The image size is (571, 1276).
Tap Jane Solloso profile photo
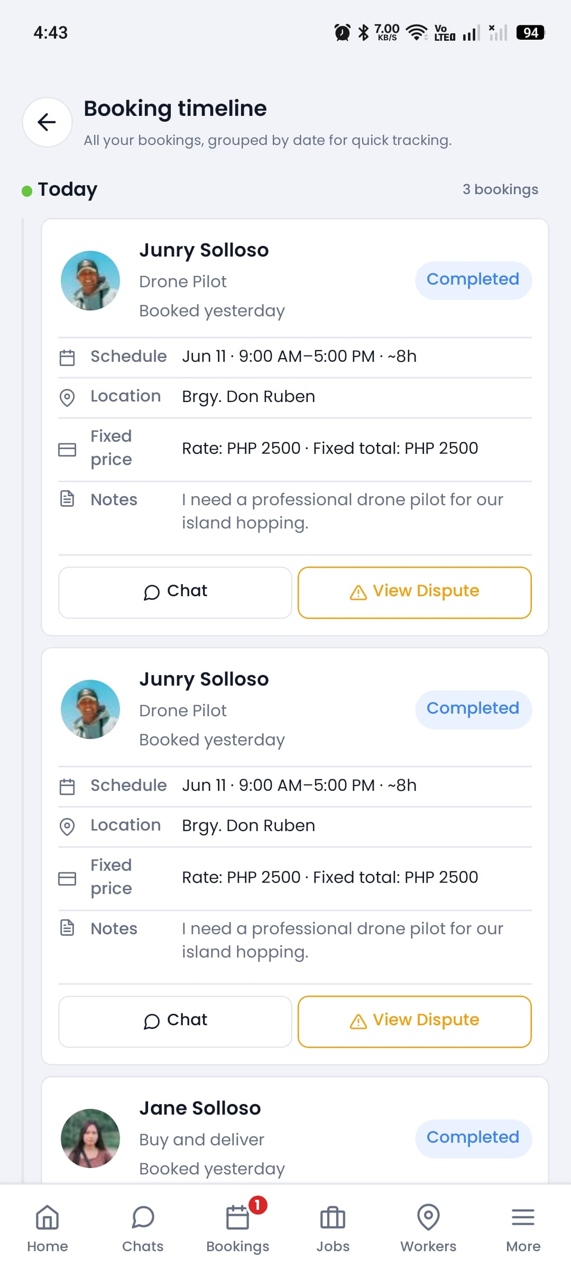click(90, 1138)
